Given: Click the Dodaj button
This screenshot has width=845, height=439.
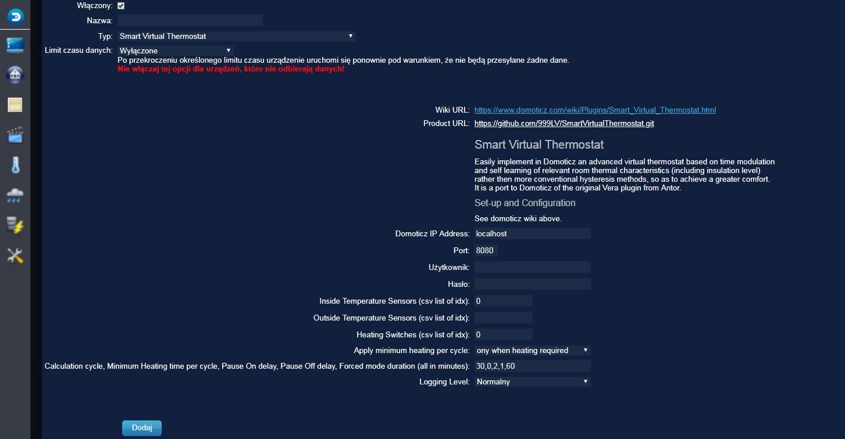Looking at the screenshot, I should point(142,428).
